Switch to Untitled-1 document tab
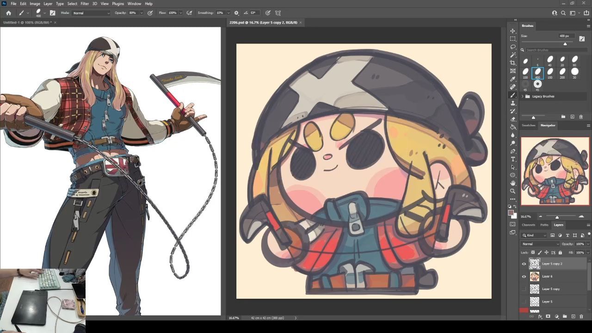 point(27,22)
